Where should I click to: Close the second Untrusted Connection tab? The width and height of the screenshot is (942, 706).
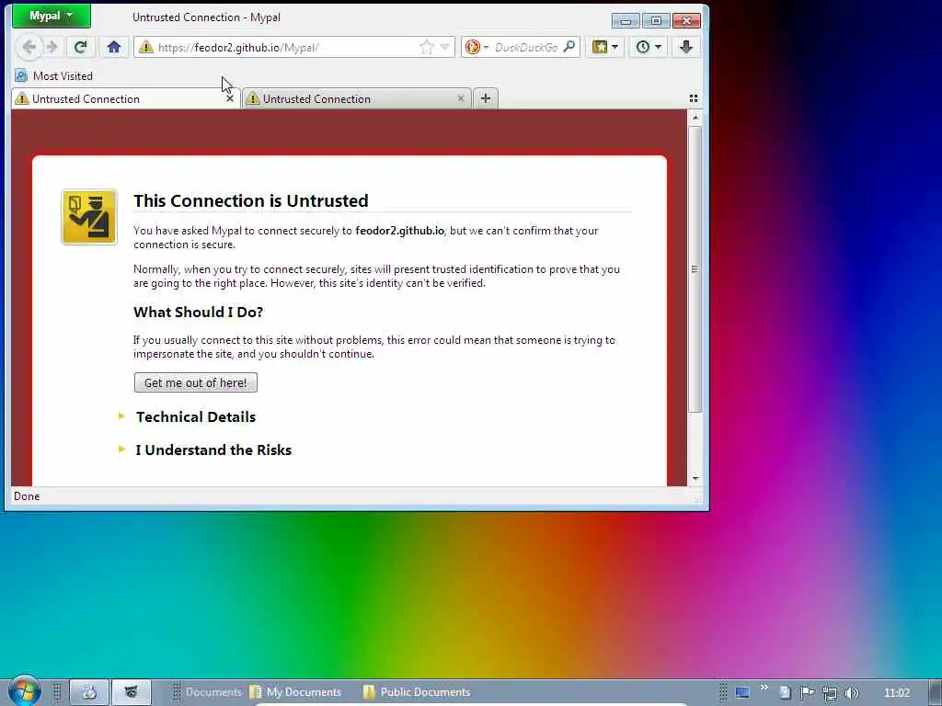461,98
